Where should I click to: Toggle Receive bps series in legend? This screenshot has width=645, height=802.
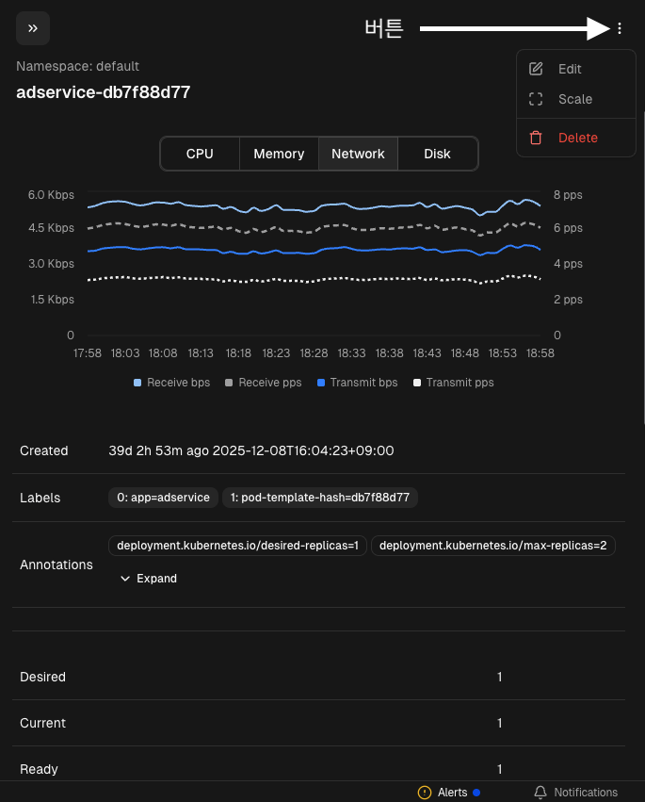pos(171,383)
